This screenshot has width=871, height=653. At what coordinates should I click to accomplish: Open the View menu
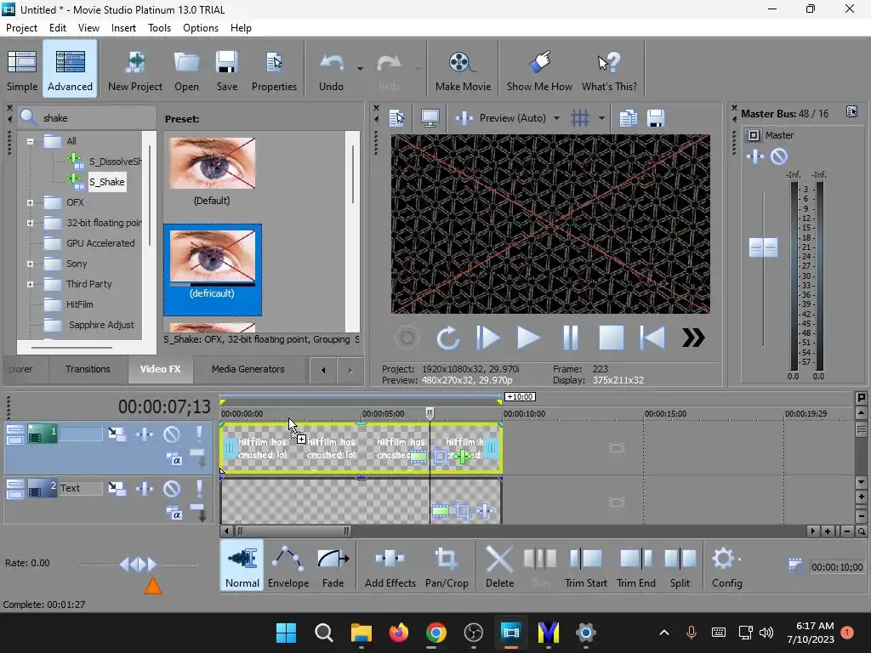pos(88,28)
